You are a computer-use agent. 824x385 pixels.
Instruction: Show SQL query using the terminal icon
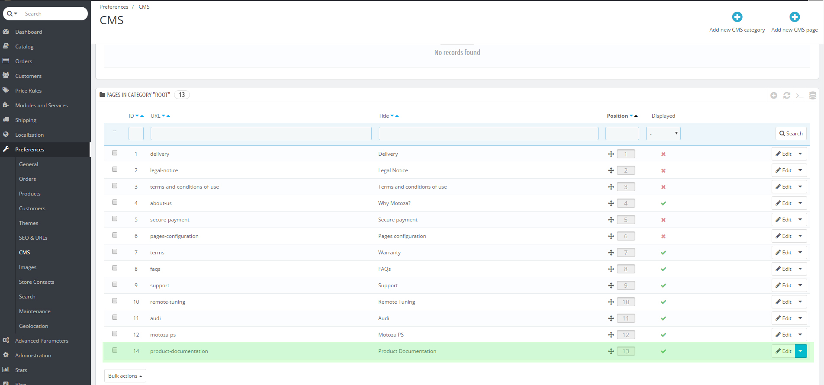click(800, 96)
